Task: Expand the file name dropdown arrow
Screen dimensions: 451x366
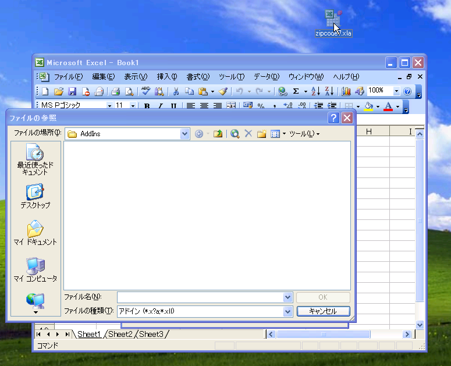Action: 287,297
